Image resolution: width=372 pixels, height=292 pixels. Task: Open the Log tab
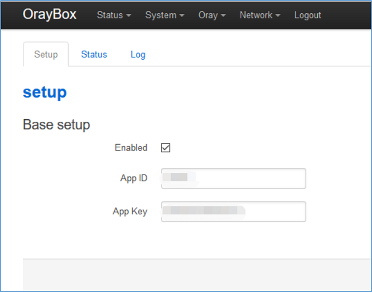[x=138, y=55]
